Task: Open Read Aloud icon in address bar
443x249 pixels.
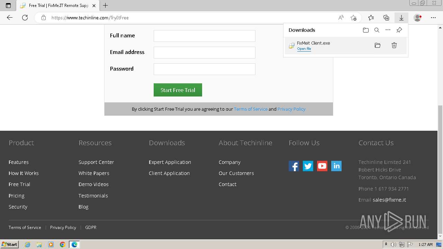Action: click(341, 18)
